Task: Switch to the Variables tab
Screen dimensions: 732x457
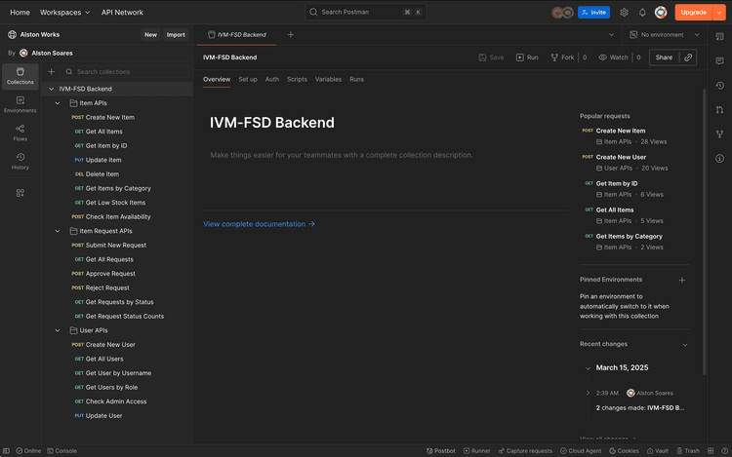Action: coord(328,79)
